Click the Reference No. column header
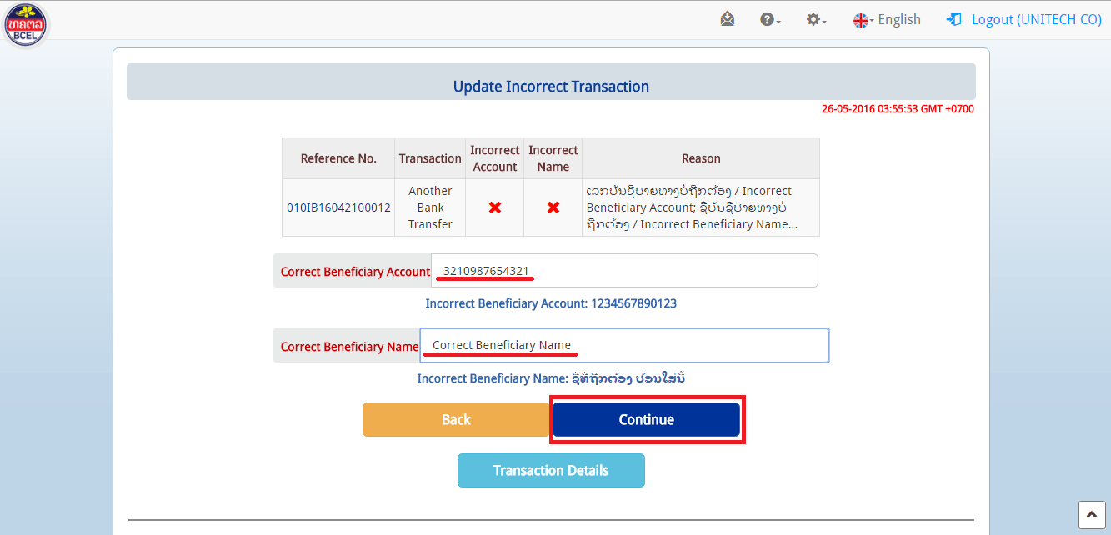 click(x=338, y=158)
